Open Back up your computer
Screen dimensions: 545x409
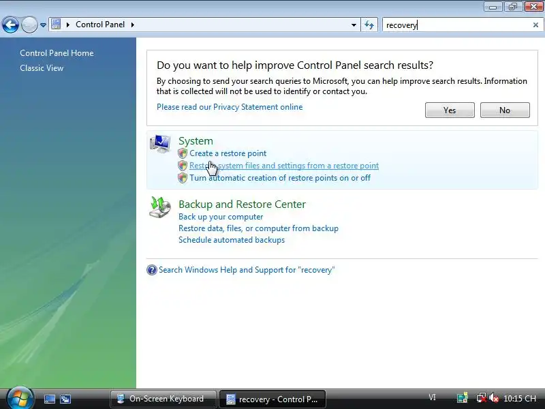(x=221, y=217)
